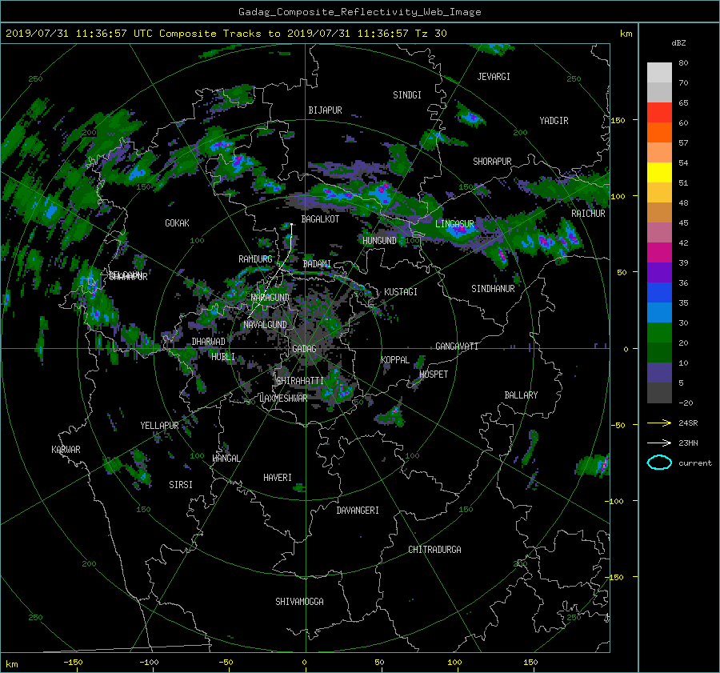Click the BALLARY city label
The width and height of the screenshot is (720, 673).
point(521,395)
